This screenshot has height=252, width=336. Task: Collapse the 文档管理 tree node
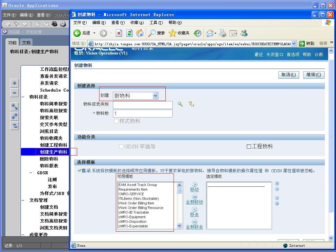click(x=23, y=200)
